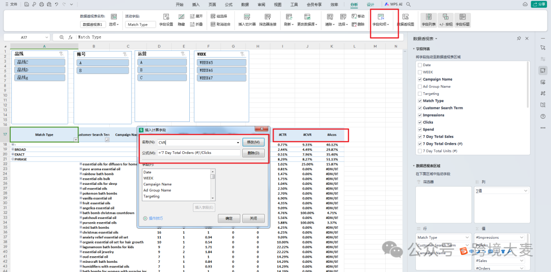Image resolution: width=551 pixels, height=272 pixels.
Task: Open 筛选器连接 (Filter Connections)
Action: [268, 20]
